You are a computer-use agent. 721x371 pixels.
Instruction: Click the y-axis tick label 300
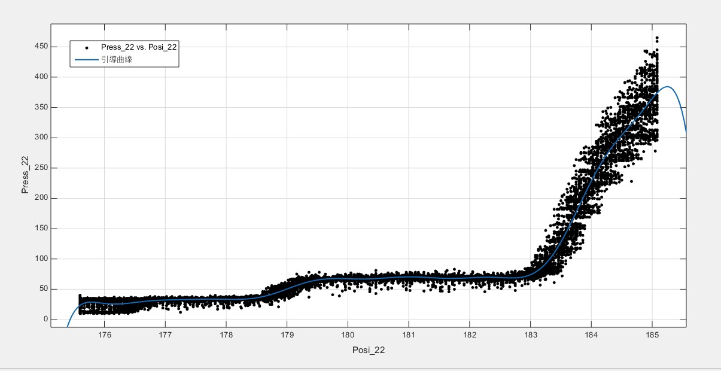(x=41, y=138)
